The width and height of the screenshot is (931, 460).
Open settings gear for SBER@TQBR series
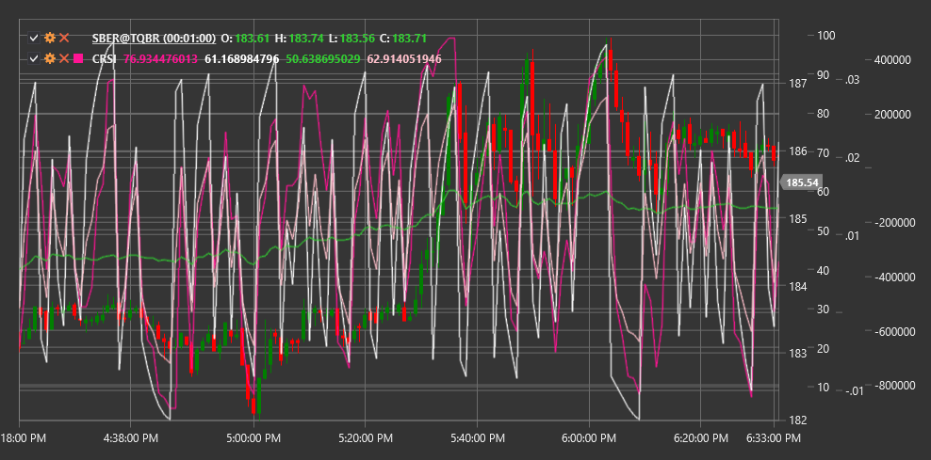[51, 39]
